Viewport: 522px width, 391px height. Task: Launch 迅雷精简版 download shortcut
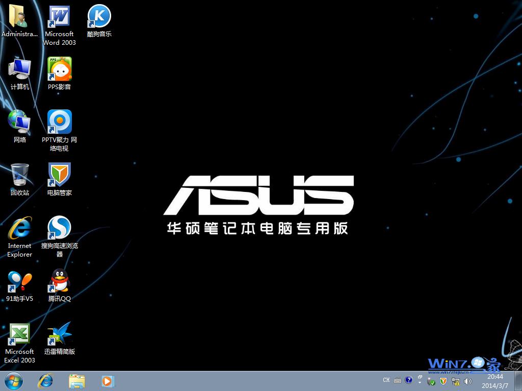click(59, 334)
